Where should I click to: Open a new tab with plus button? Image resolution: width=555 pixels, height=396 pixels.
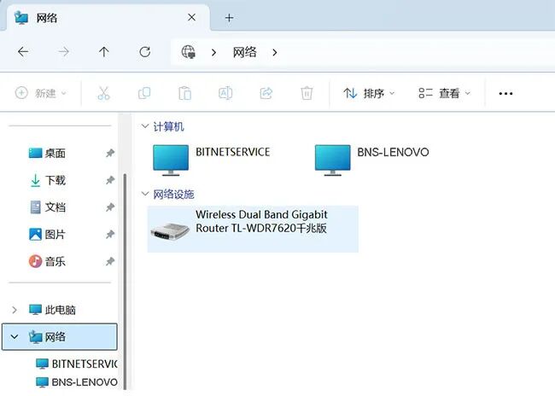click(x=229, y=18)
